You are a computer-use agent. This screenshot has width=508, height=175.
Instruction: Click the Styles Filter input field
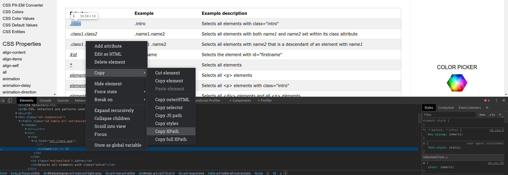(449, 115)
